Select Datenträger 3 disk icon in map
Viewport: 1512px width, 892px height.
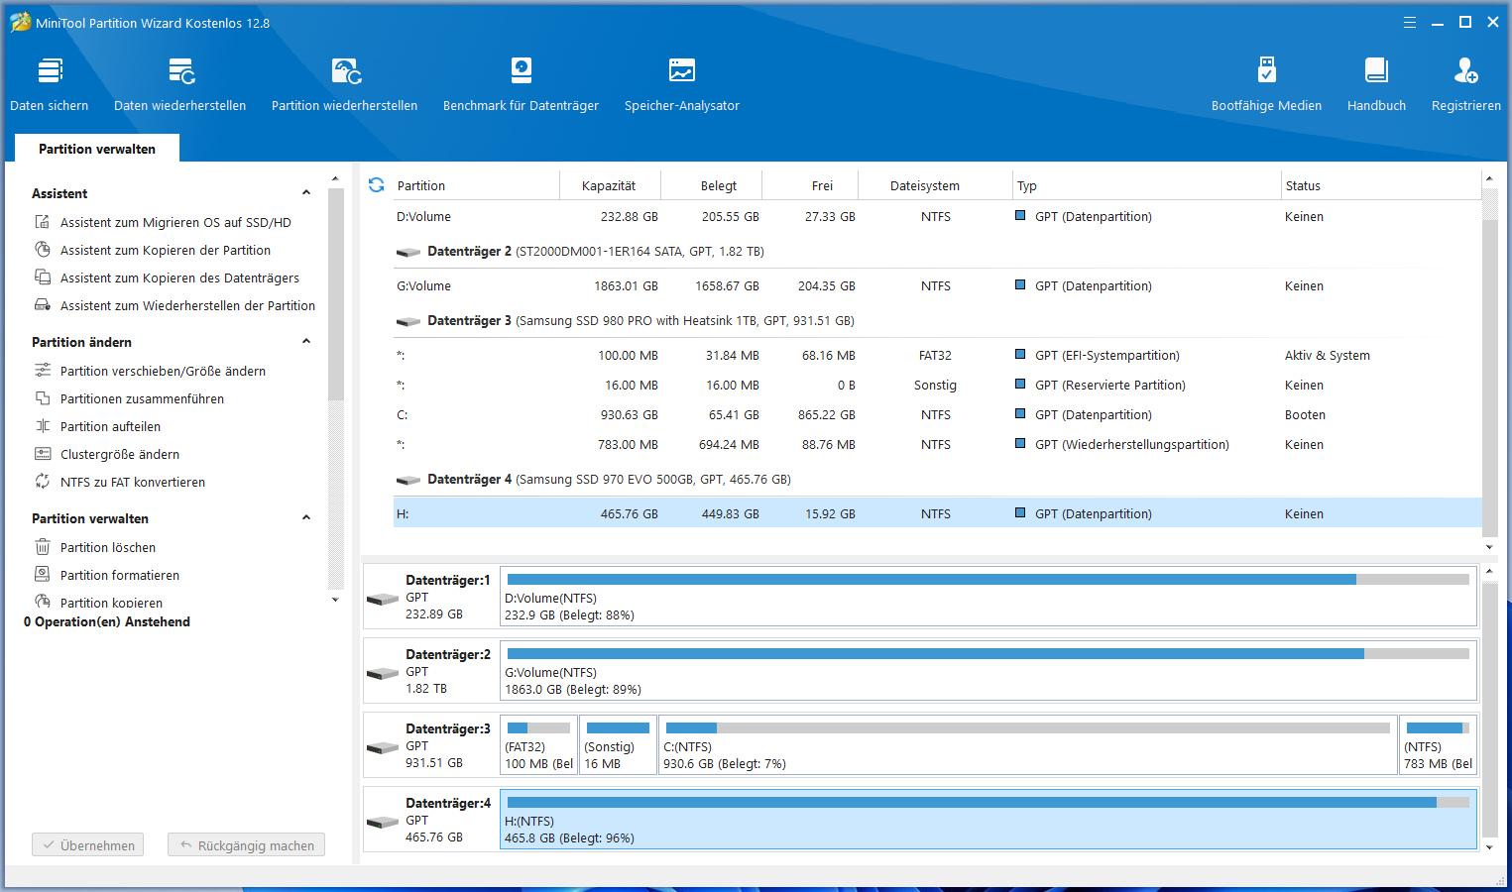point(383,747)
